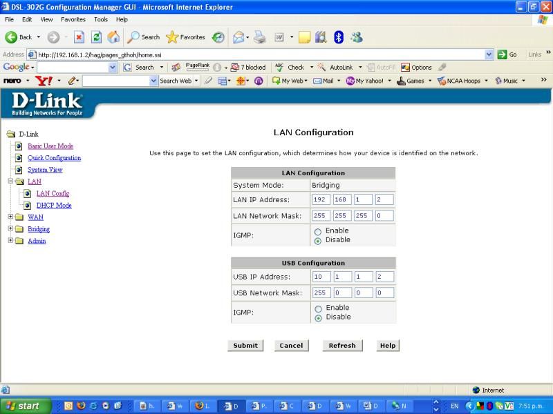The height and width of the screenshot is (414, 553).
Task: Click the Home icon in IE toolbar
Action: coord(113,37)
